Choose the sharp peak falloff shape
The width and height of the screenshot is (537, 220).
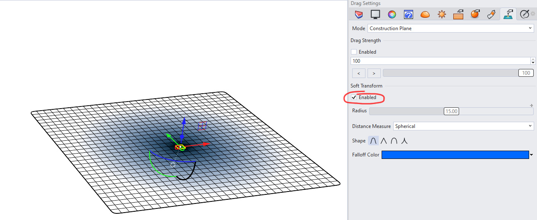[x=384, y=141]
